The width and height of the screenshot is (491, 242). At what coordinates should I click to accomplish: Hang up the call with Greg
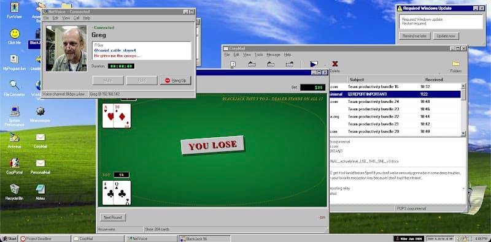[x=176, y=80]
